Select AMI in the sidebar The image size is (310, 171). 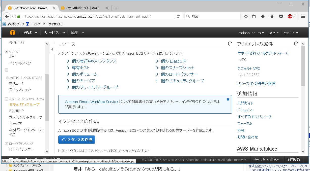pos(12,57)
